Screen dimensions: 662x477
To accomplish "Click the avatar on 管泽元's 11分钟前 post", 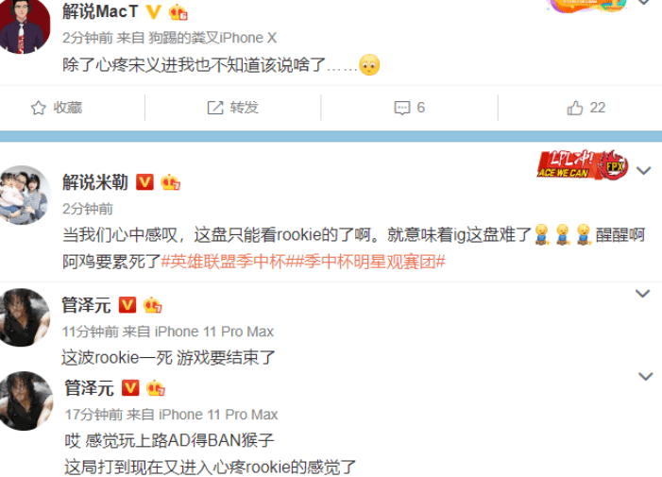I will 25,317.
